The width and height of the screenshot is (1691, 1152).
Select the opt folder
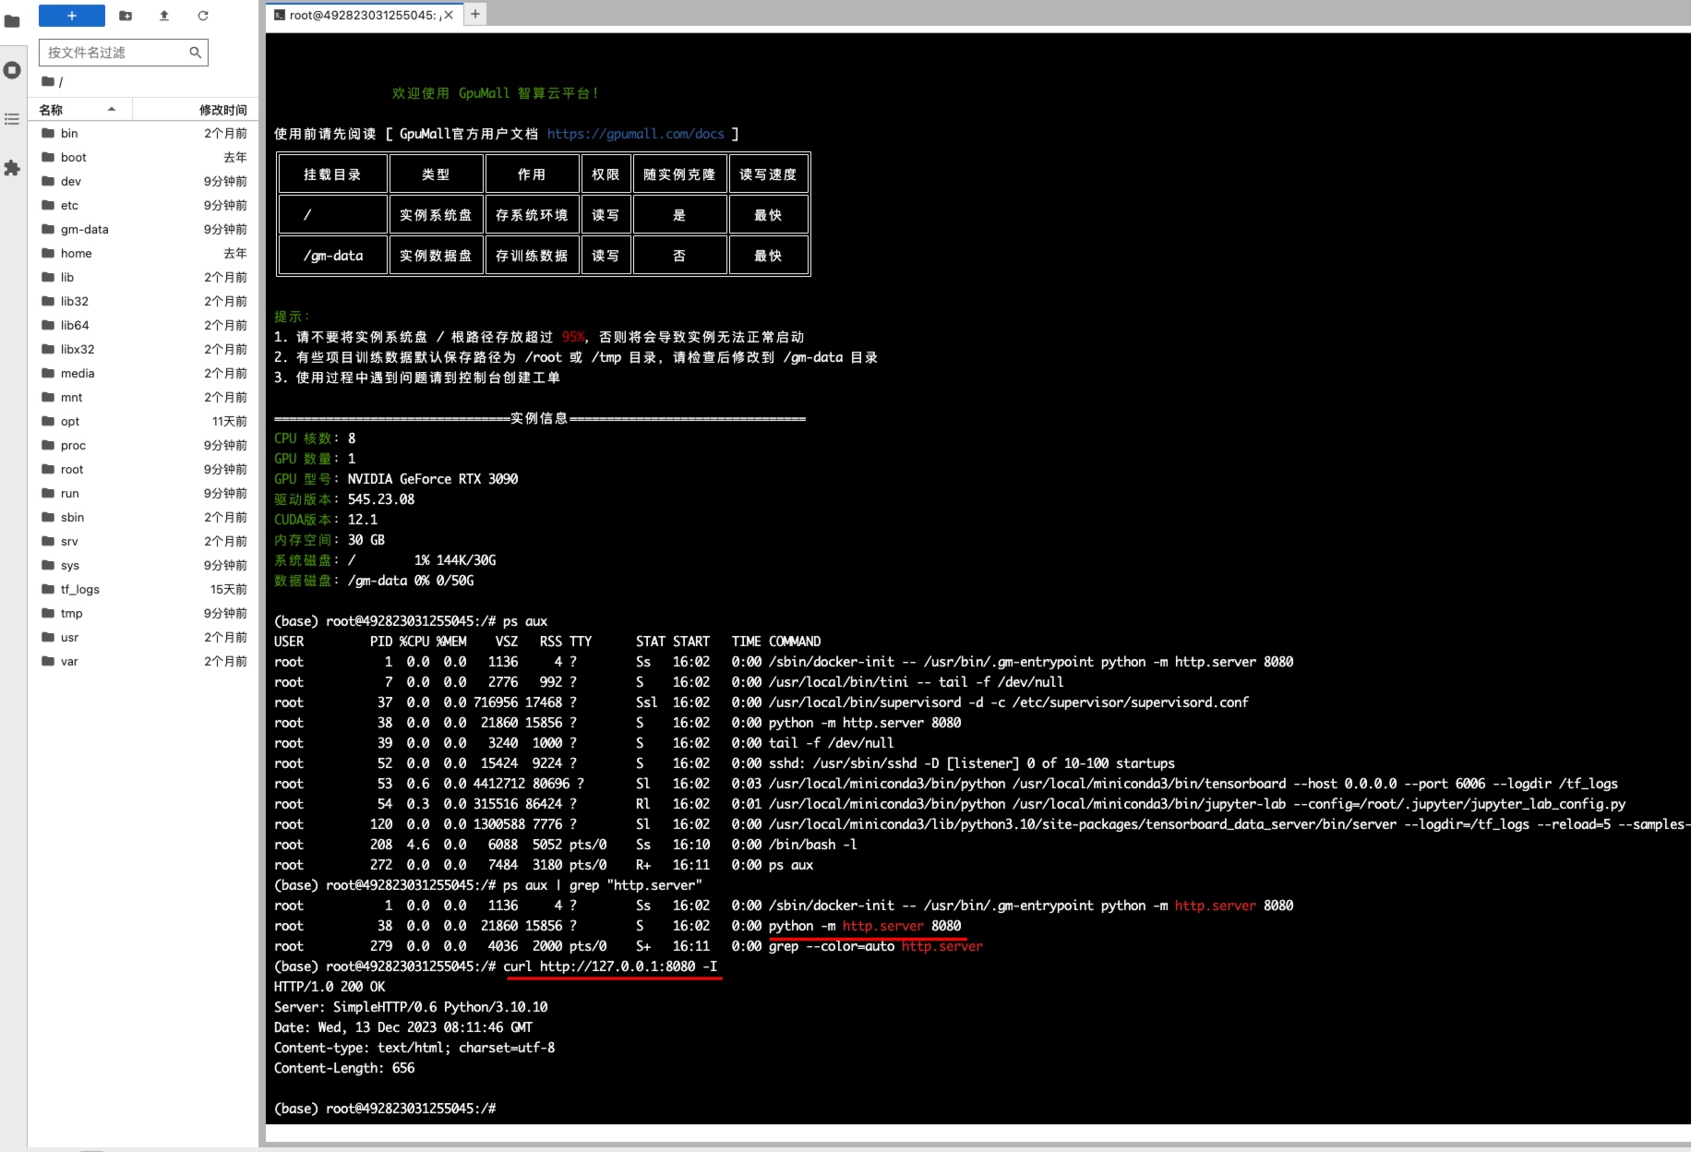(x=144, y=422)
